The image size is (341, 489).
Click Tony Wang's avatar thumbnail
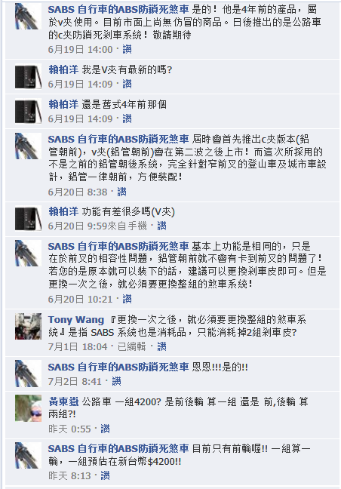coord(28,326)
